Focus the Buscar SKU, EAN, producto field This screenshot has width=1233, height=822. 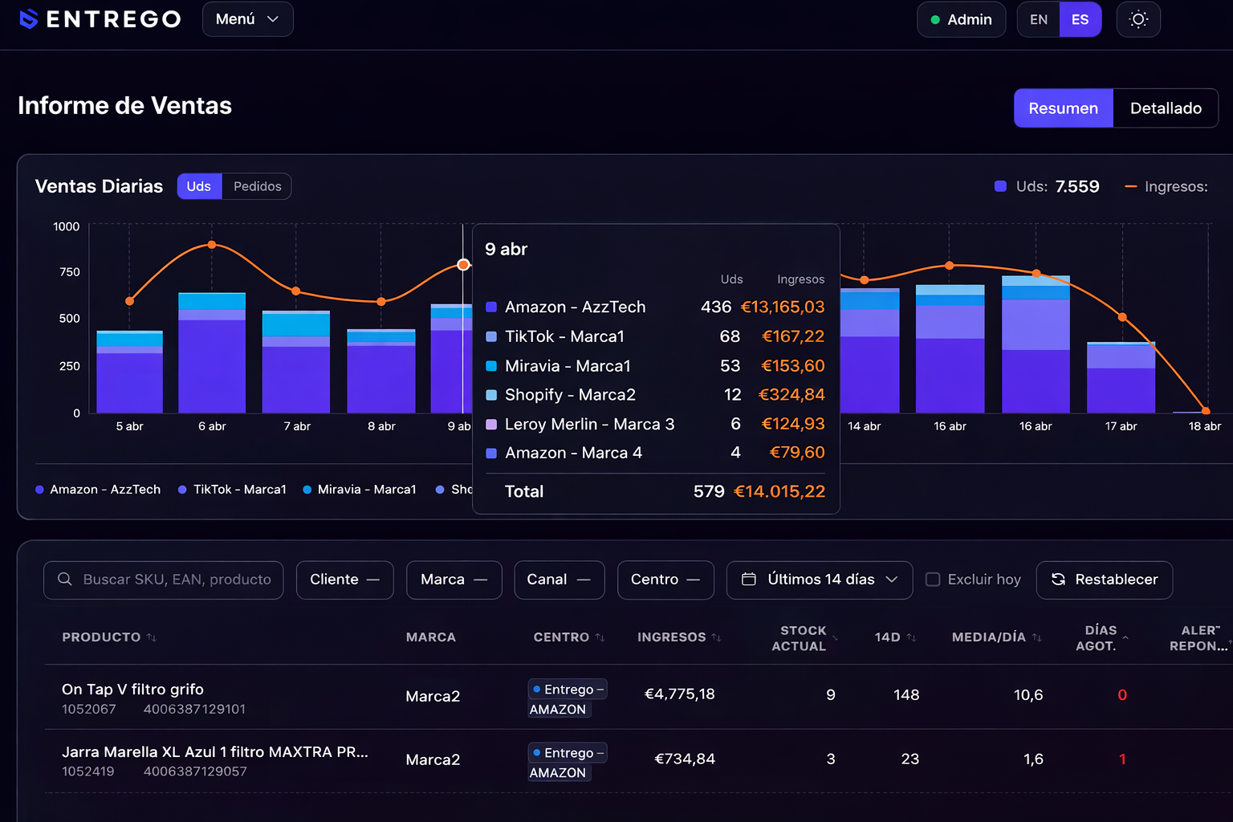[x=177, y=580]
